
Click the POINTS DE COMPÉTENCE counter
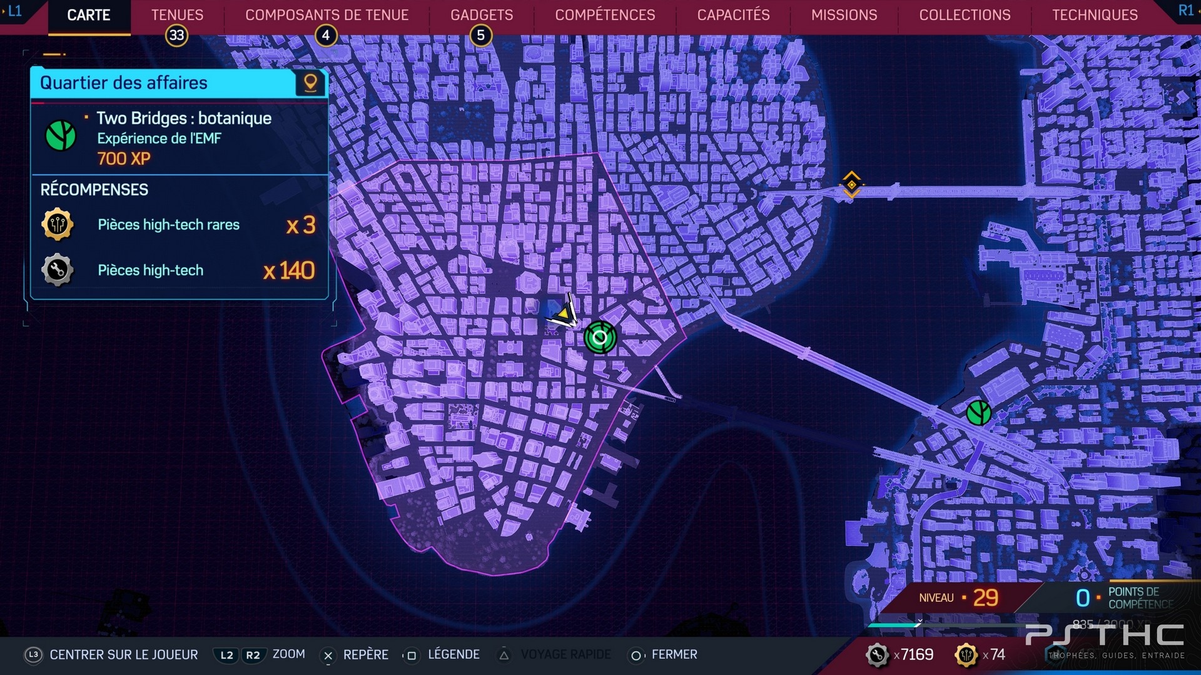pos(1125,598)
